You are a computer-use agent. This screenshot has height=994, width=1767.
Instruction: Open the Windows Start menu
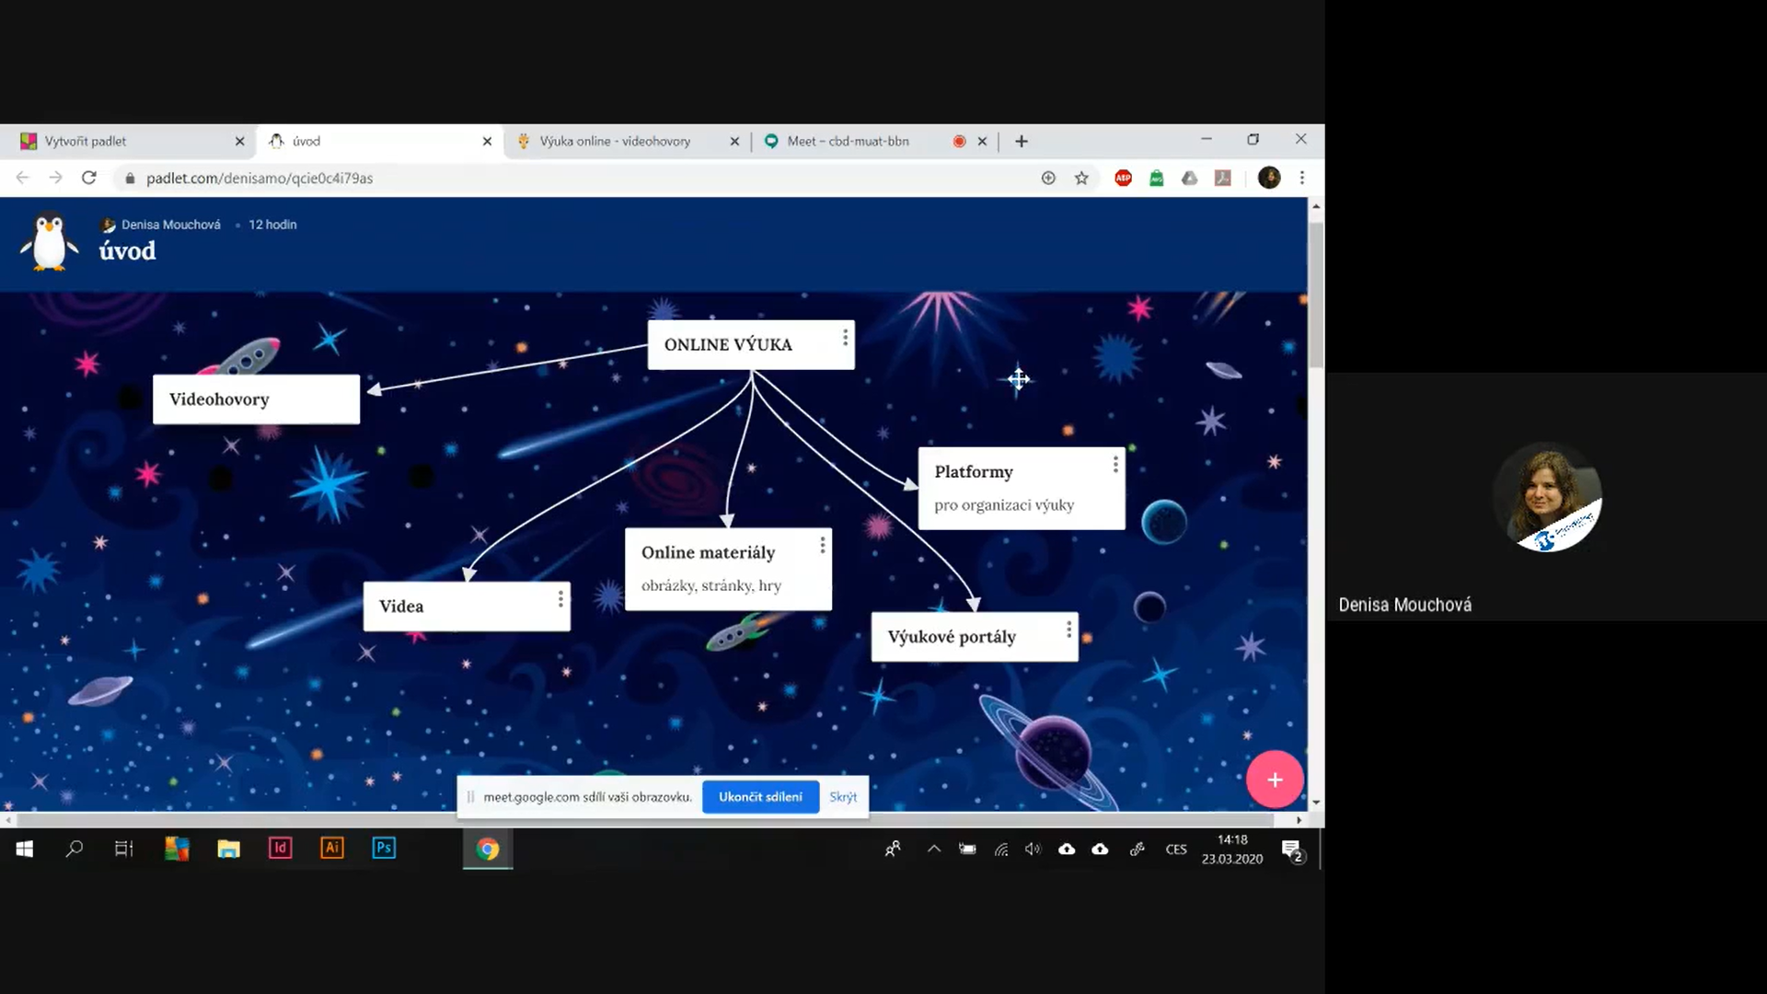click(x=25, y=849)
